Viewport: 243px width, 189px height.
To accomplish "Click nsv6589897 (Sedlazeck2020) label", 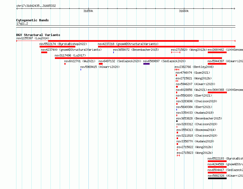I will [164, 61].
